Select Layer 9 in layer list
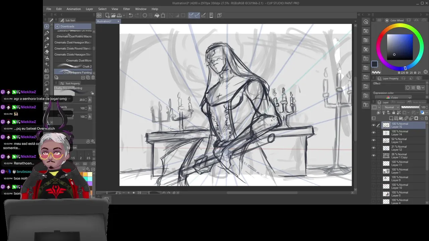This screenshot has width=429, height=241. 404,179
